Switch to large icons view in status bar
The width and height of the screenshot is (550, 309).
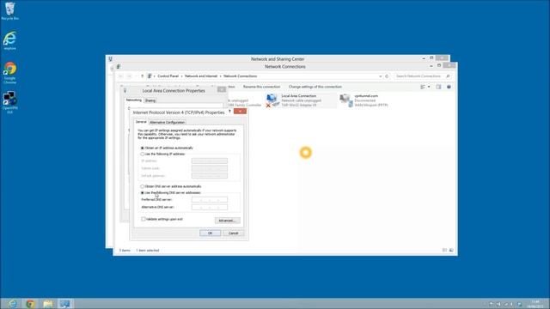[x=451, y=250]
